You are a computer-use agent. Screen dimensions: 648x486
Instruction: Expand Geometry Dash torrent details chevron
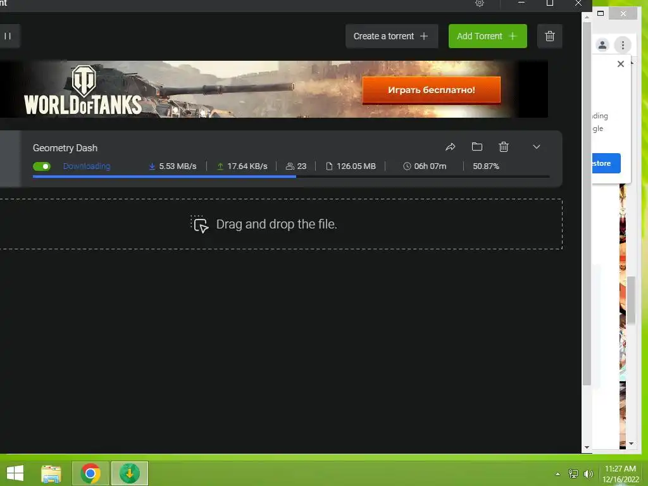click(537, 147)
